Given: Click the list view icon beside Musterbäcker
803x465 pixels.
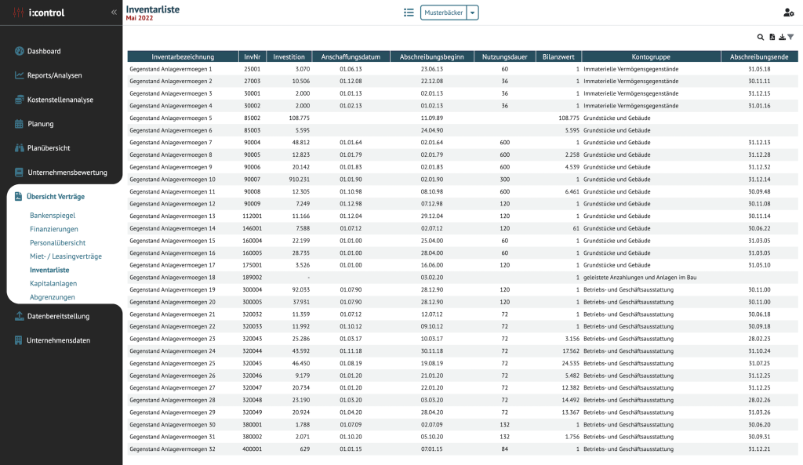Looking at the screenshot, I should [x=409, y=13].
